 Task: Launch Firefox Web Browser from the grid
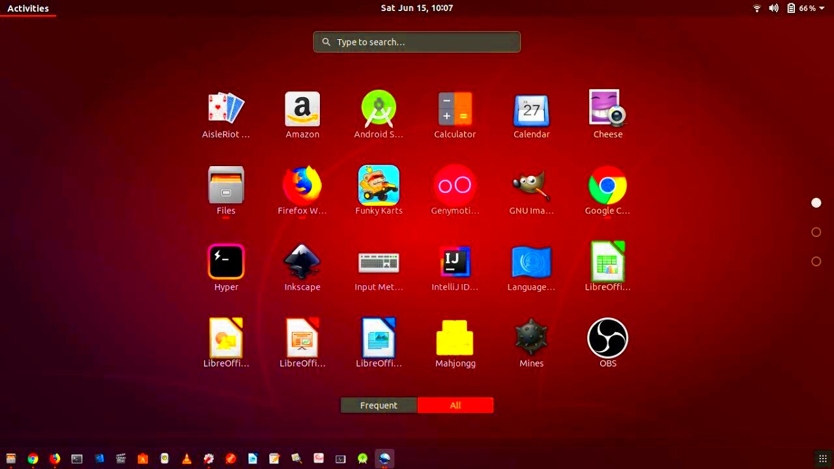point(302,191)
